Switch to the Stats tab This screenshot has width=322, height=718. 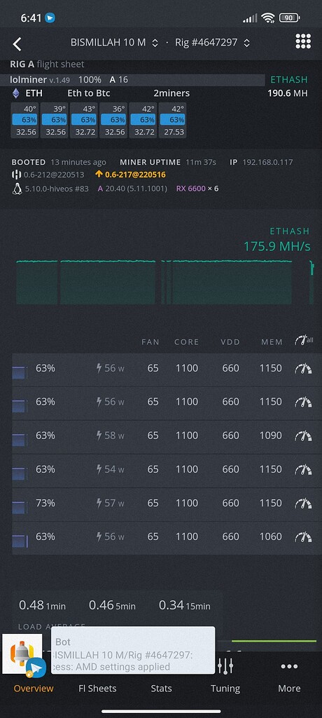pos(162,689)
